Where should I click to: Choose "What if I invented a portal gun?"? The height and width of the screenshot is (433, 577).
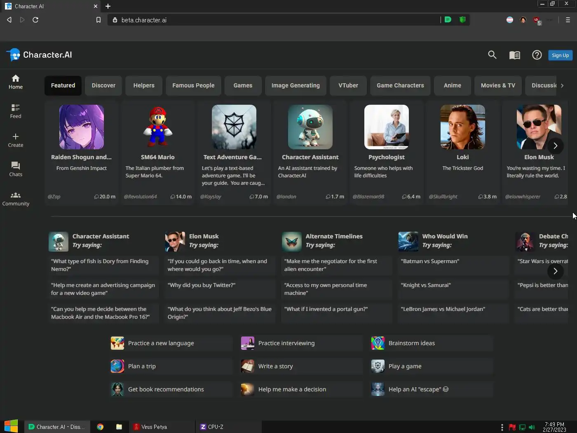337,313
